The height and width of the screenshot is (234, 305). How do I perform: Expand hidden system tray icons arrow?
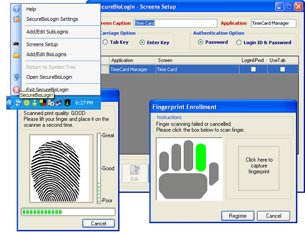pyautogui.click(x=10, y=103)
